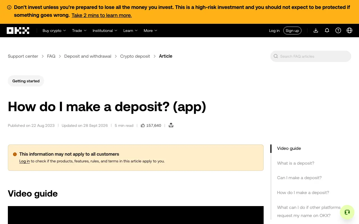This screenshot has height=224, width=359.
Task: Jump to Video guide section
Action: tap(289, 148)
